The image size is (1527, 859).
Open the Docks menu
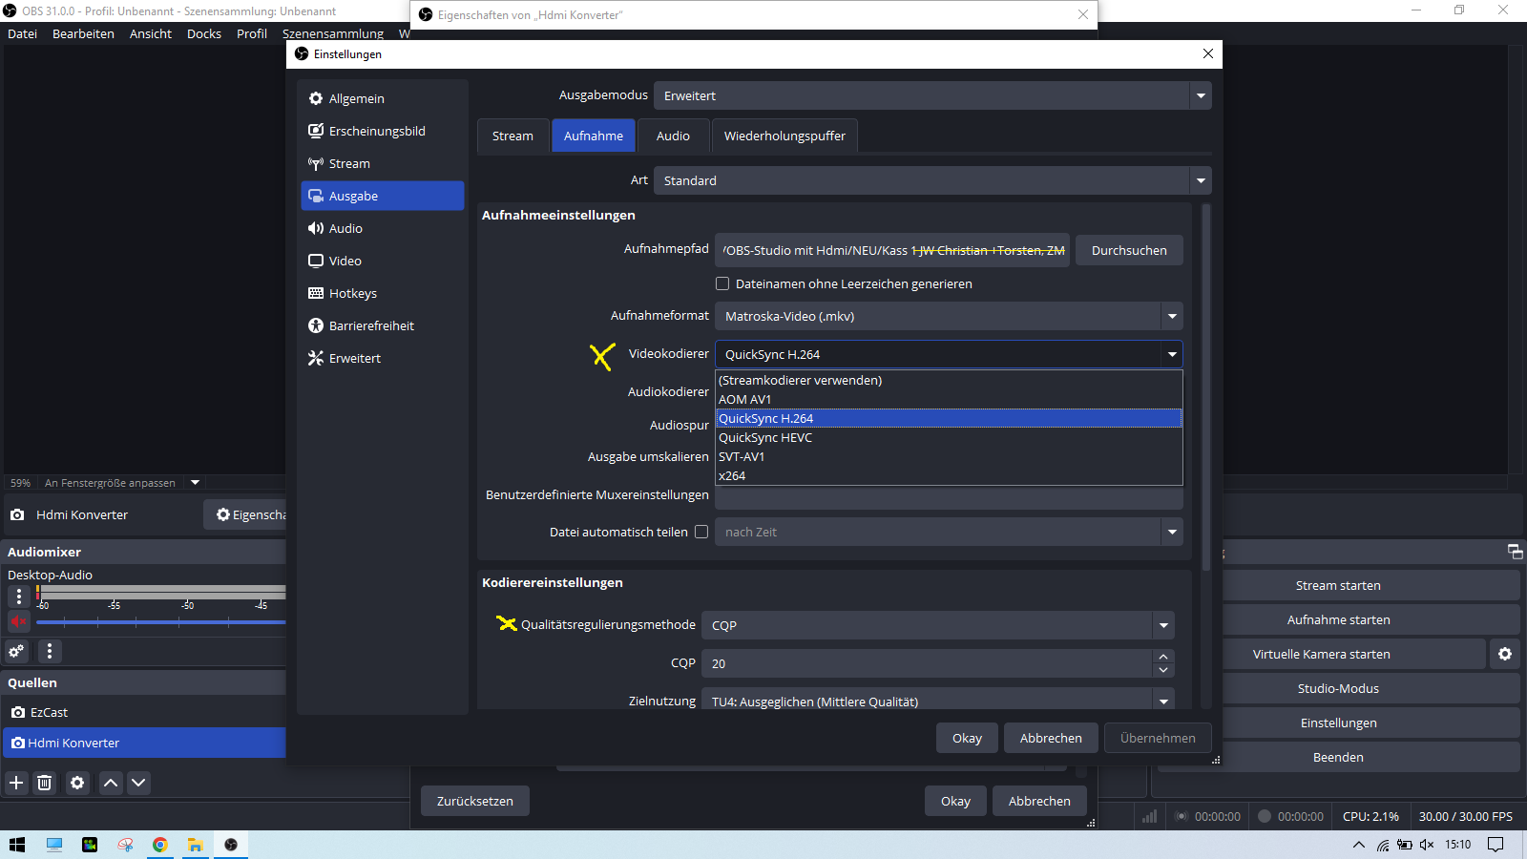click(x=204, y=33)
